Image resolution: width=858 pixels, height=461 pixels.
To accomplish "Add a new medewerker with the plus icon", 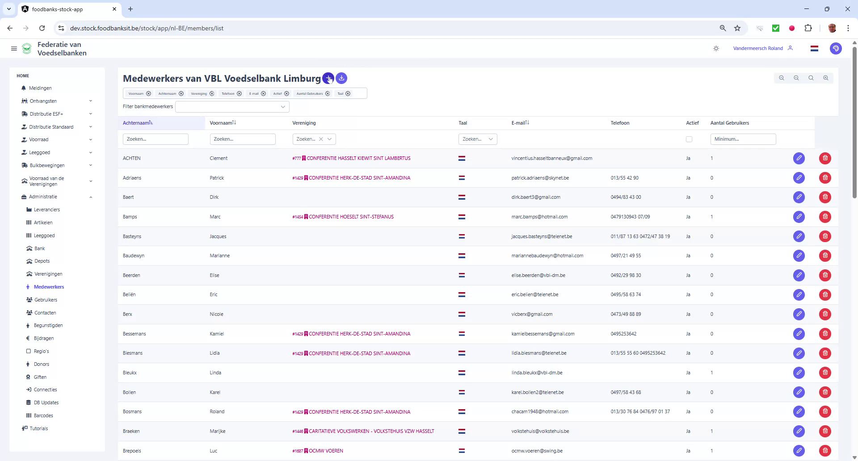I will click(328, 78).
